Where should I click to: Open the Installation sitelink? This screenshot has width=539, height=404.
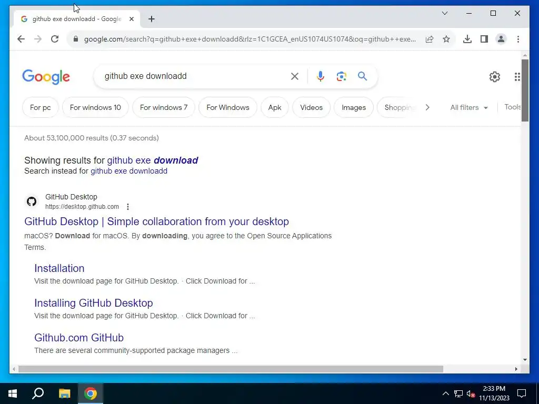pos(59,268)
